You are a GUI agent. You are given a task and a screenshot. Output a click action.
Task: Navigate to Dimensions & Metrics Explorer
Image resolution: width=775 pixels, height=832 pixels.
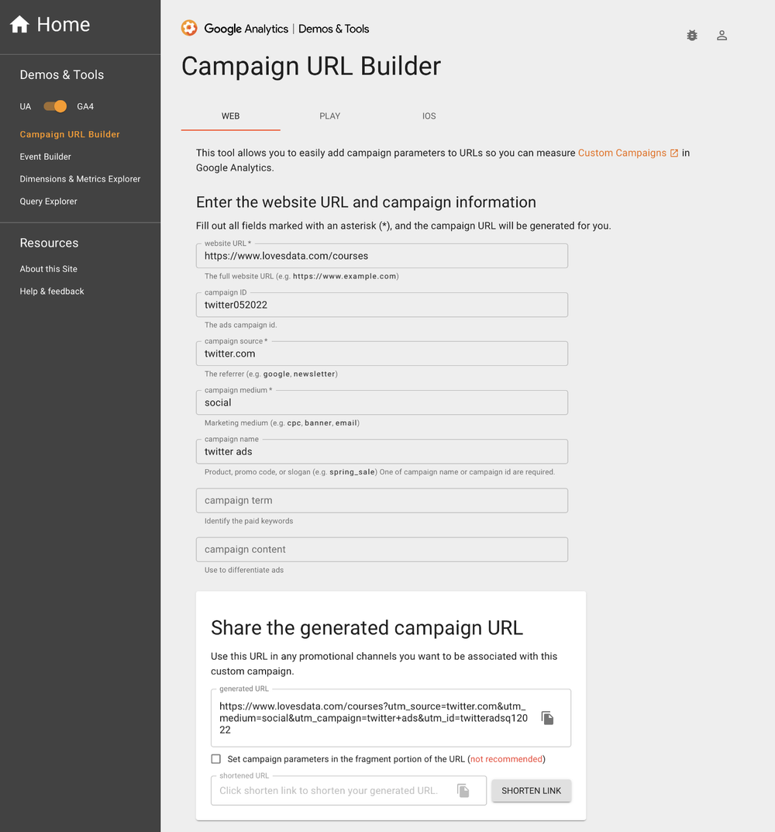[80, 178]
